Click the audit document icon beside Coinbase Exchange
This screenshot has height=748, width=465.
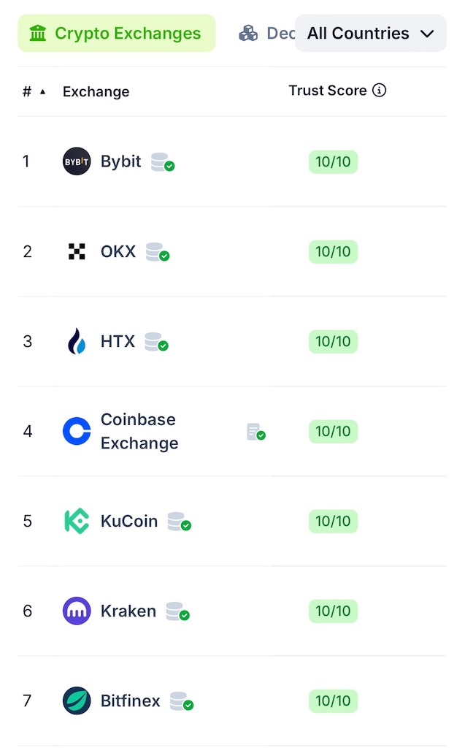coord(255,432)
